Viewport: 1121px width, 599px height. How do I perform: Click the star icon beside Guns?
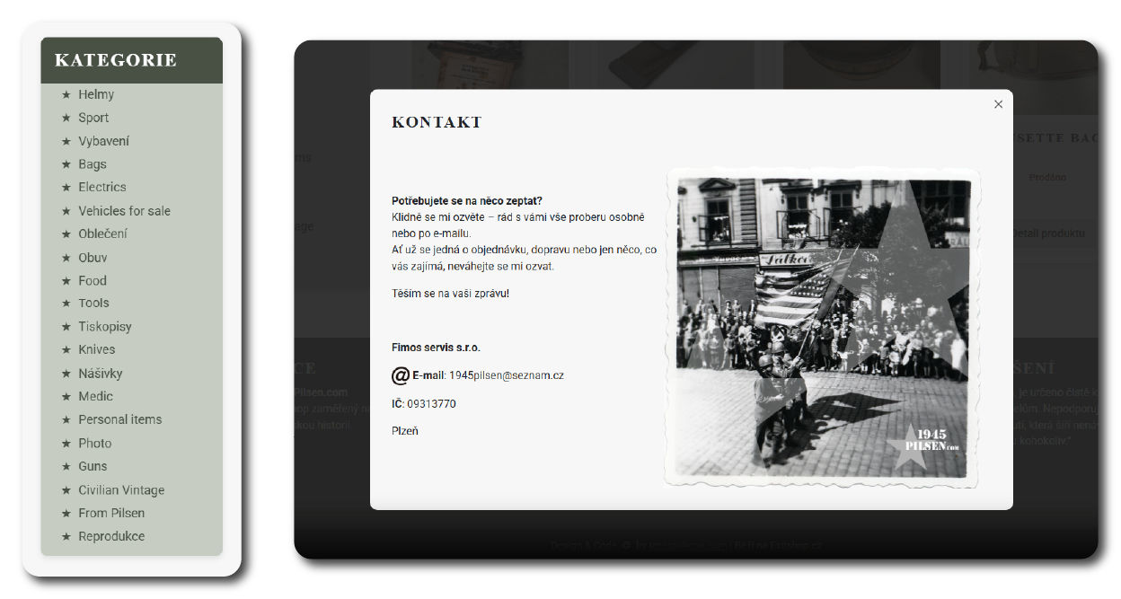coord(66,466)
